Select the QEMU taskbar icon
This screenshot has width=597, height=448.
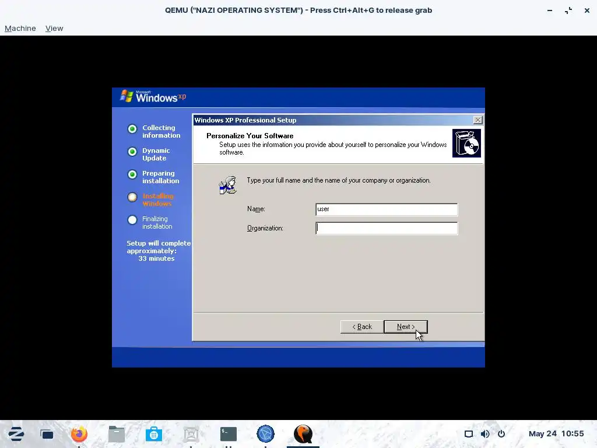pyautogui.click(x=303, y=434)
